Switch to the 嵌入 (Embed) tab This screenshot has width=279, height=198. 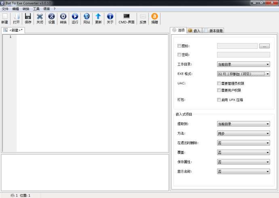coord(194,31)
